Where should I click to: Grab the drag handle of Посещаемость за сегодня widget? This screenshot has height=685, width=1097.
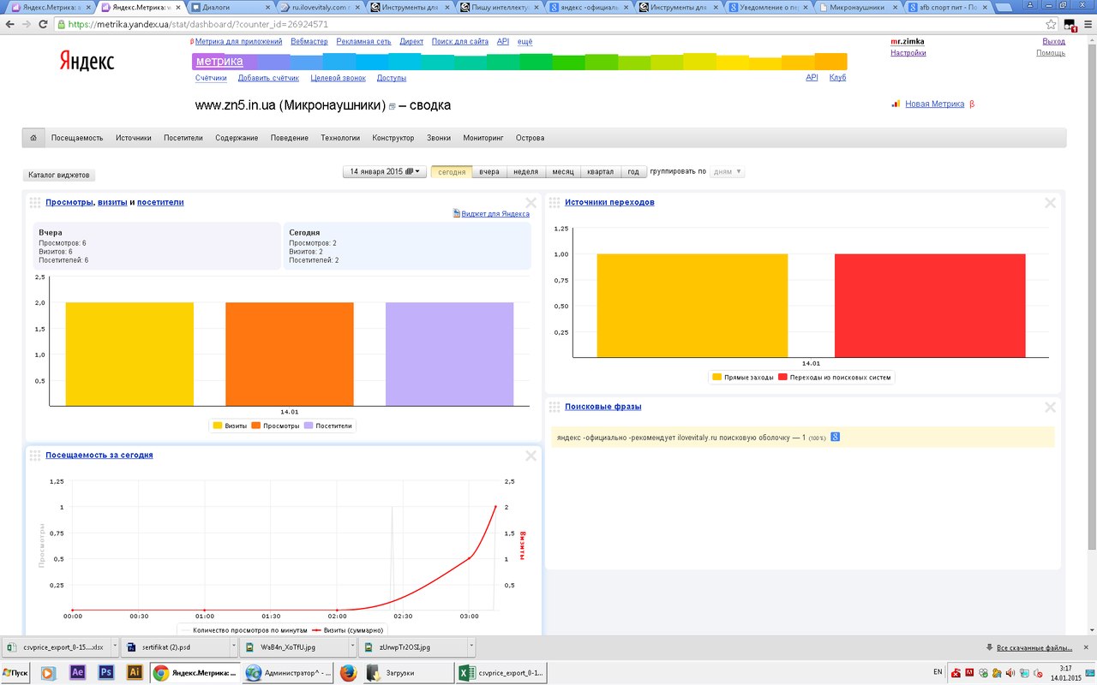[35, 456]
